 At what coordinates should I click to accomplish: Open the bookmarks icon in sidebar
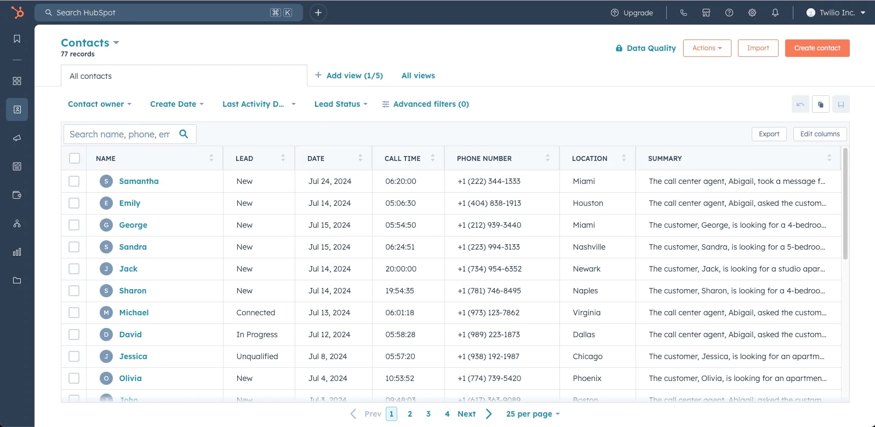pos(17,39)
